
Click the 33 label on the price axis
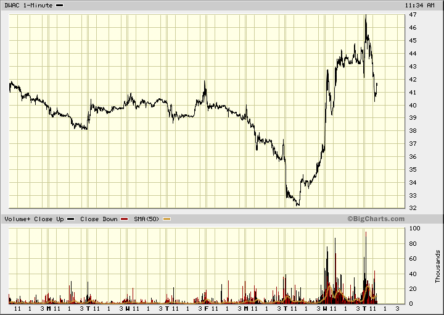tap(413, 196)
